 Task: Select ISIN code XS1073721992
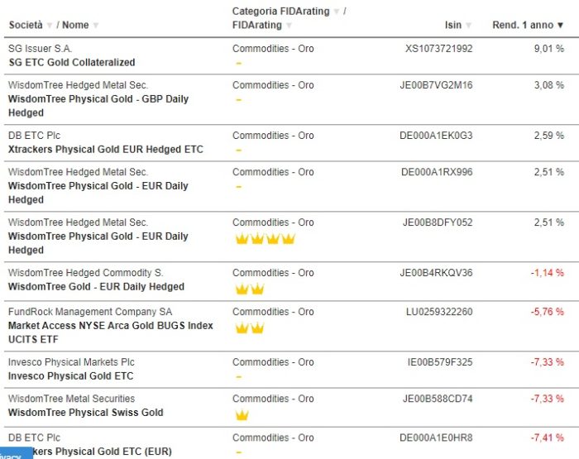438,49
